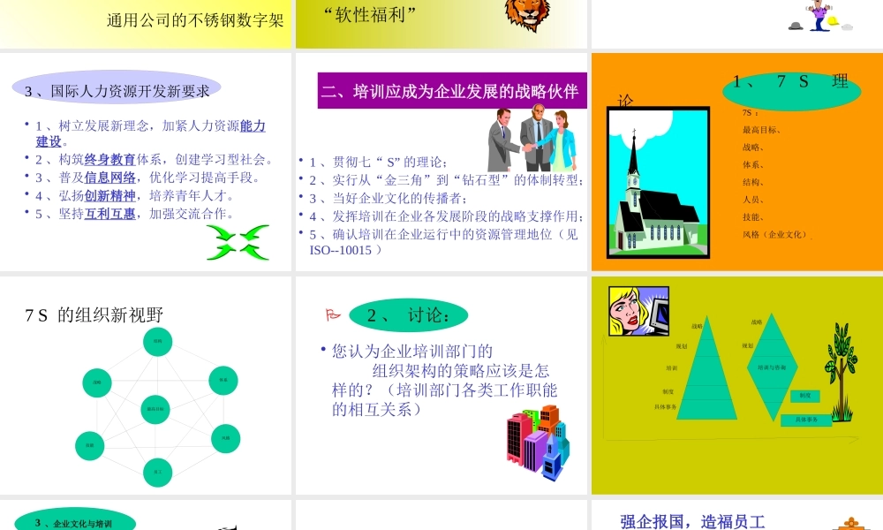Click the blonde woman at computer picture
883x530 pixels.
click(x=639, y=311)
